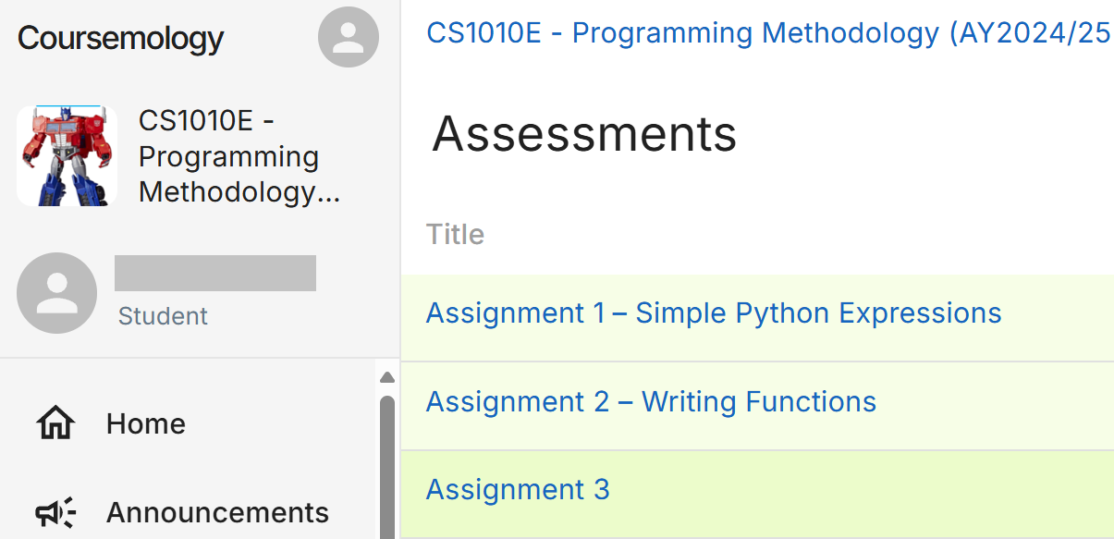Click the Optimus Prime course thumbnail
This screenshot has height=539, width=1114.
67,155
